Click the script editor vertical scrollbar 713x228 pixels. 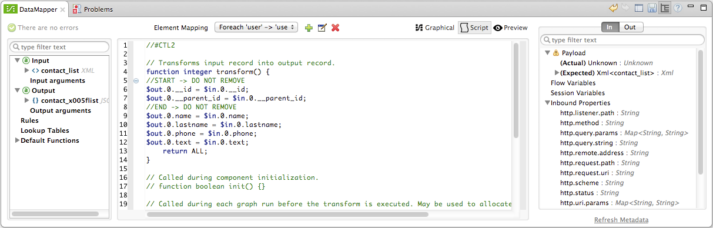[515, 91]
